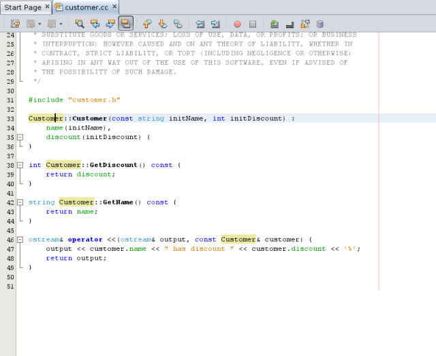Click the green Comment toolbar icon
Screen dimensions: 436x356
click(275, 24)
